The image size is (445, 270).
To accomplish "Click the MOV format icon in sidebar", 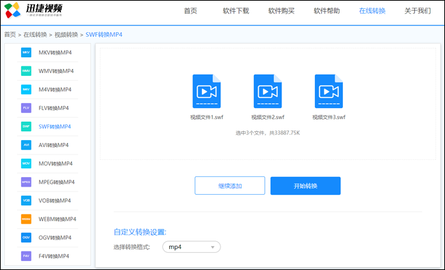I will pyautogui.click(x=26, y=163).
